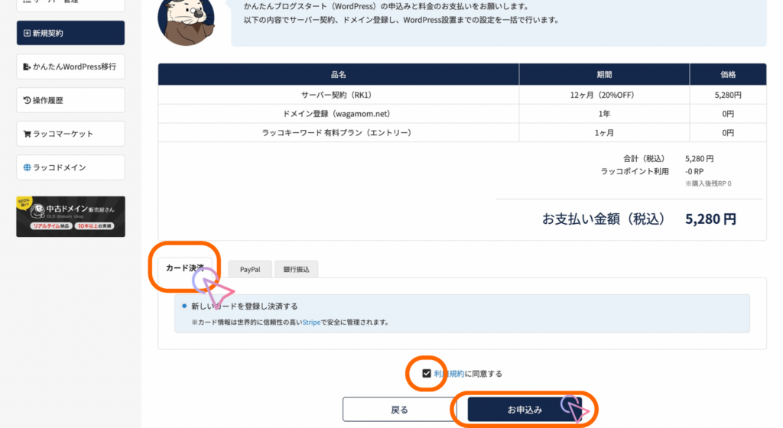Follow the Stripe link
Screen dimensions: 783x428
pyautogui.click(x=311, y=323)
